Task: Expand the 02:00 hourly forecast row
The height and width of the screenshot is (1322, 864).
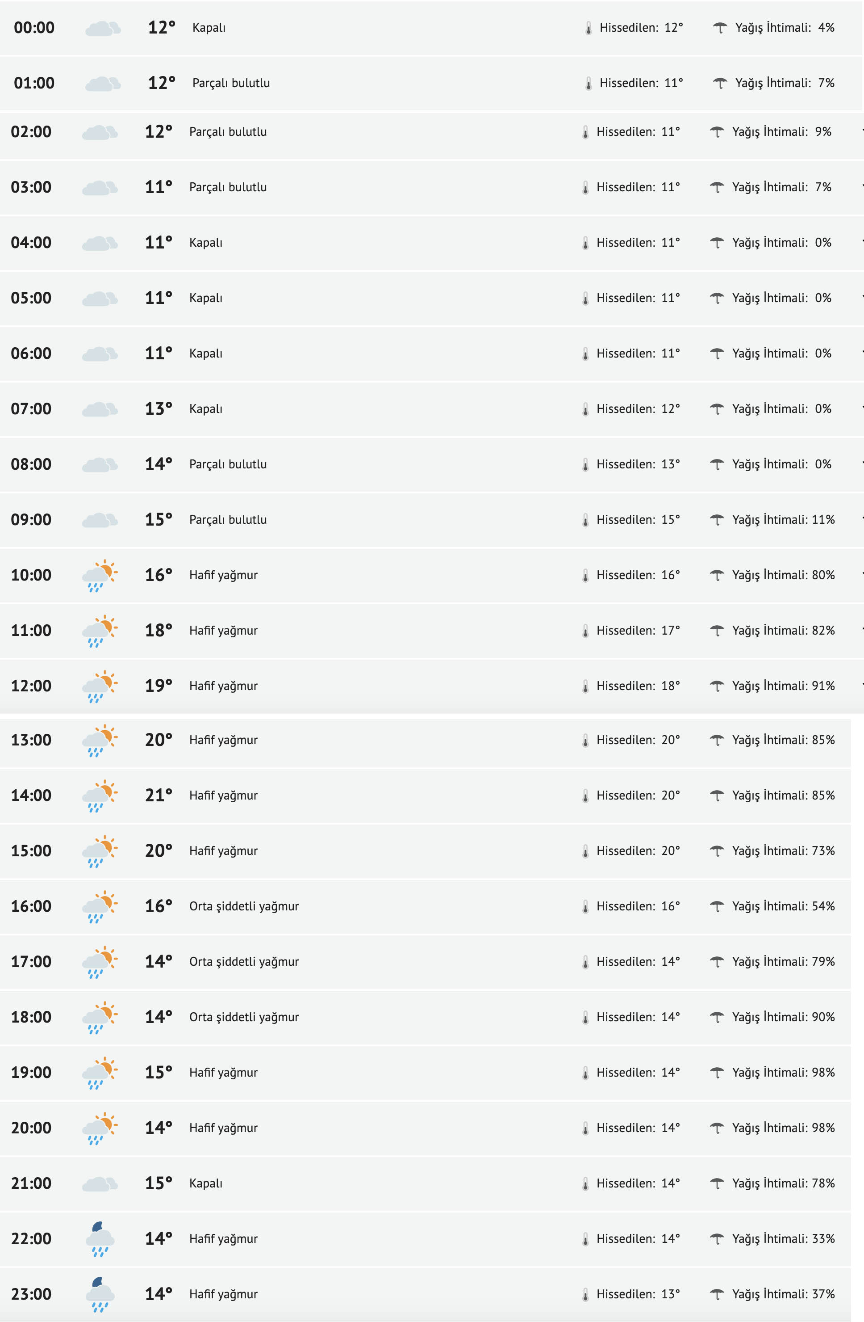Action: (862, 132)
